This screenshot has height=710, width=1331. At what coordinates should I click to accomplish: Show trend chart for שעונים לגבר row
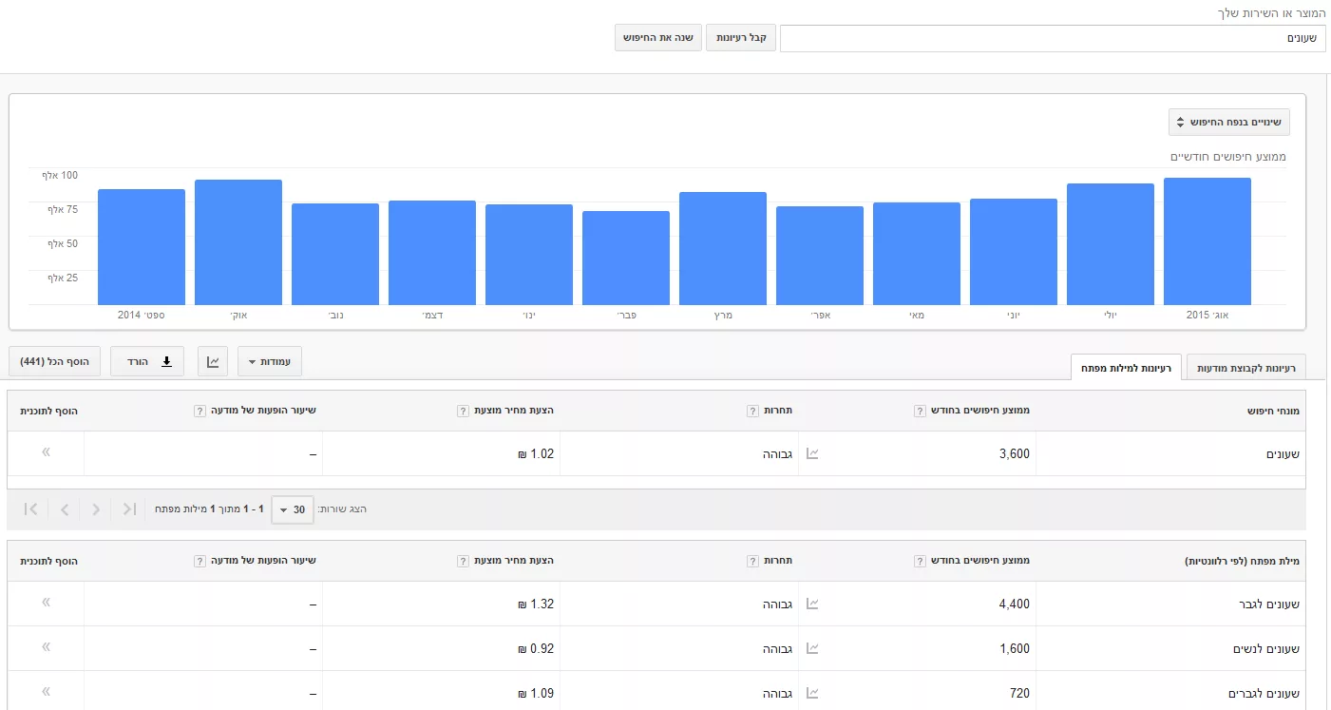click(812, 604)
